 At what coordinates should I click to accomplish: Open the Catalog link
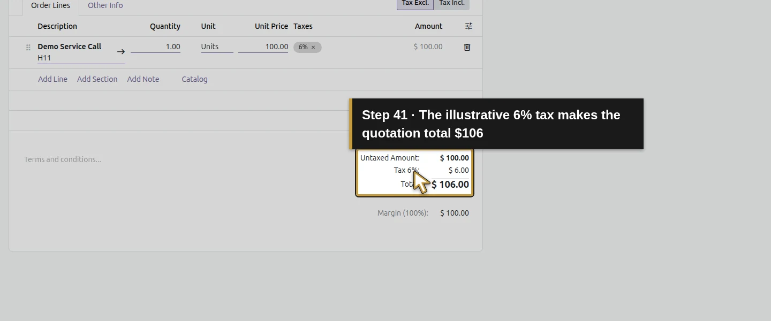click(194, 79)
